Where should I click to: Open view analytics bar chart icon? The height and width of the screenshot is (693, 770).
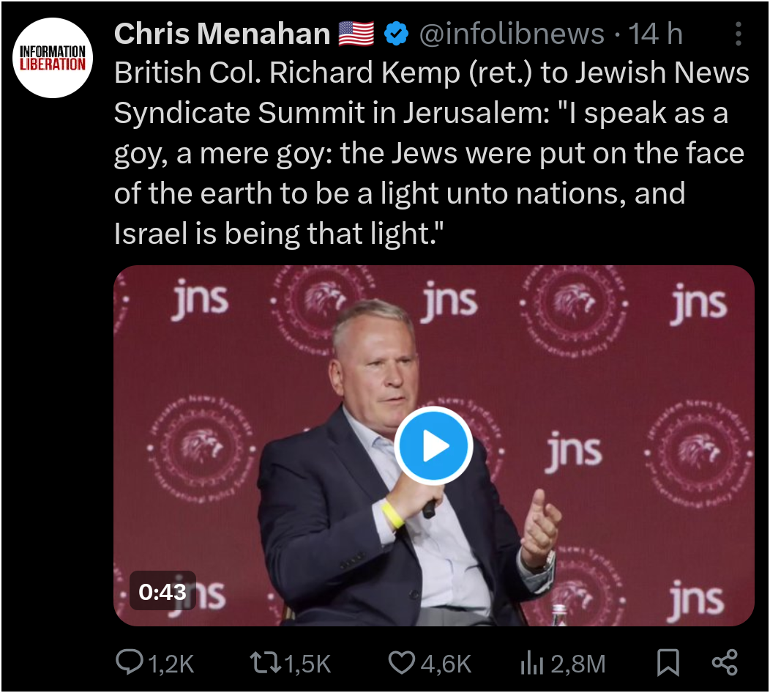click(532, 662)
